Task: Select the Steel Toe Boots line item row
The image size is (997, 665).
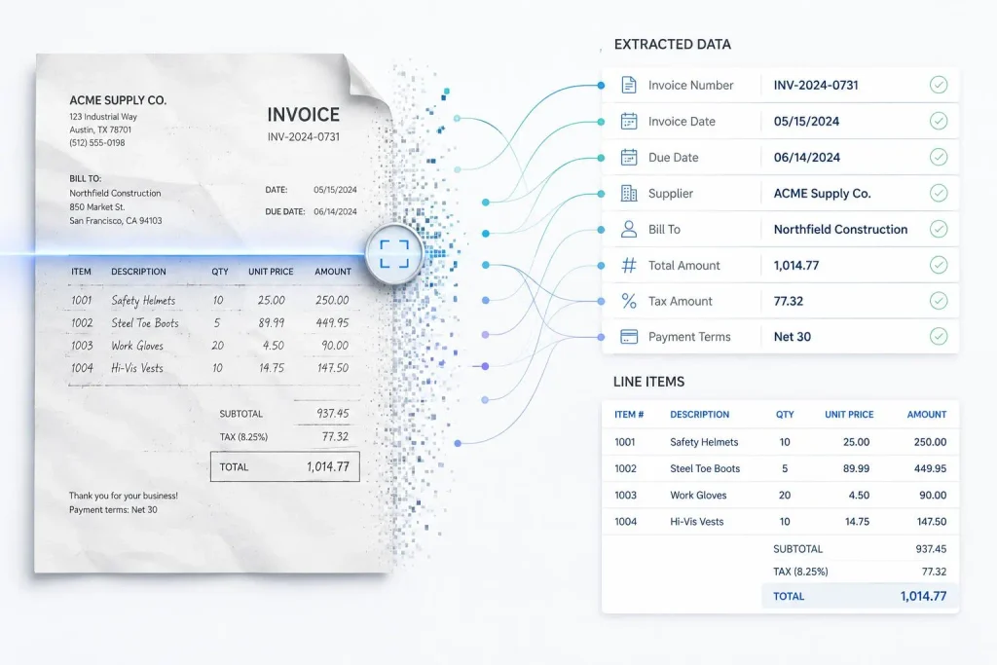Action: (x=780, y=468)
